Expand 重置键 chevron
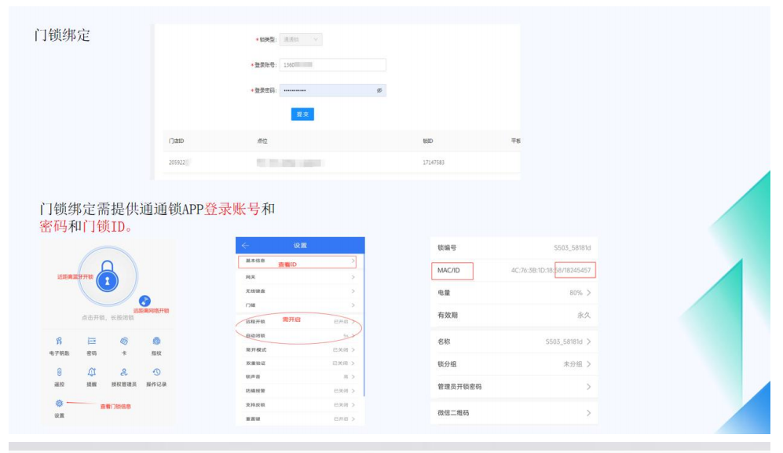 [353, 418]
